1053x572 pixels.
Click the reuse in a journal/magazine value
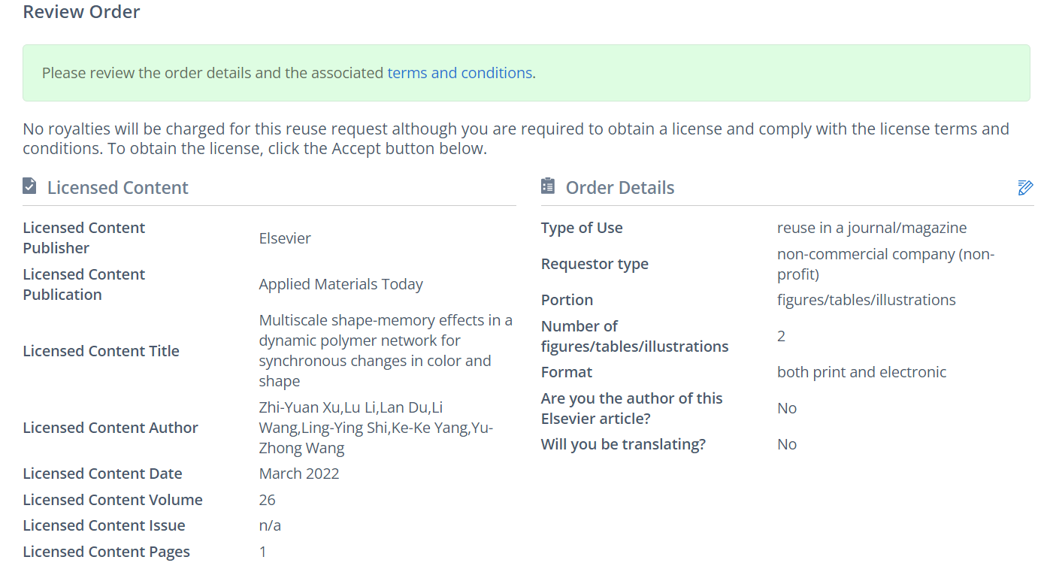tap(871, 228)
